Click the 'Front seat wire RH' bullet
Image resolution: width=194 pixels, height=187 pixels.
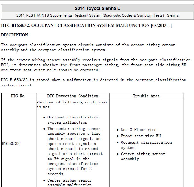[x=141, y=136]
